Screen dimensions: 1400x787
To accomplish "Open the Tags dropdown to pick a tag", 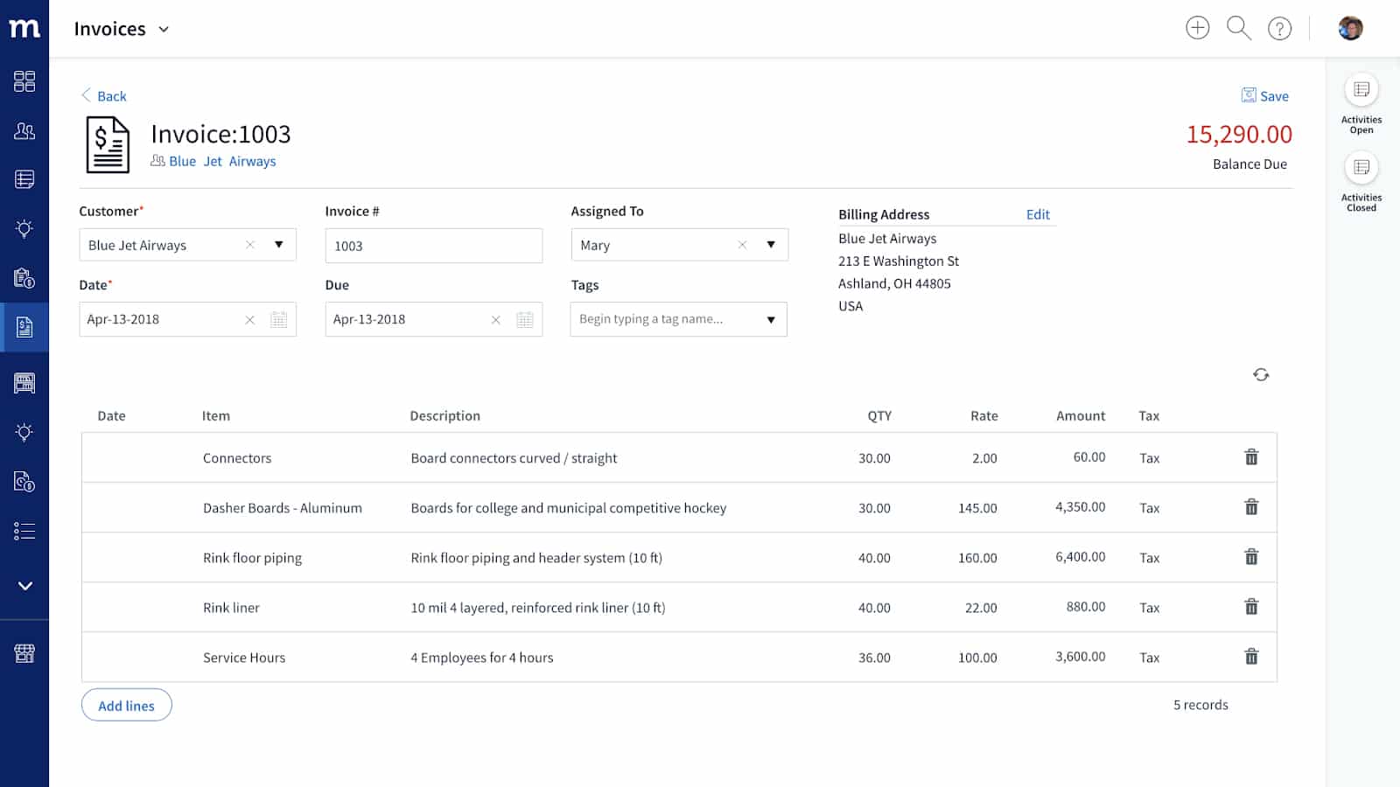I will (x=771, y=319).
